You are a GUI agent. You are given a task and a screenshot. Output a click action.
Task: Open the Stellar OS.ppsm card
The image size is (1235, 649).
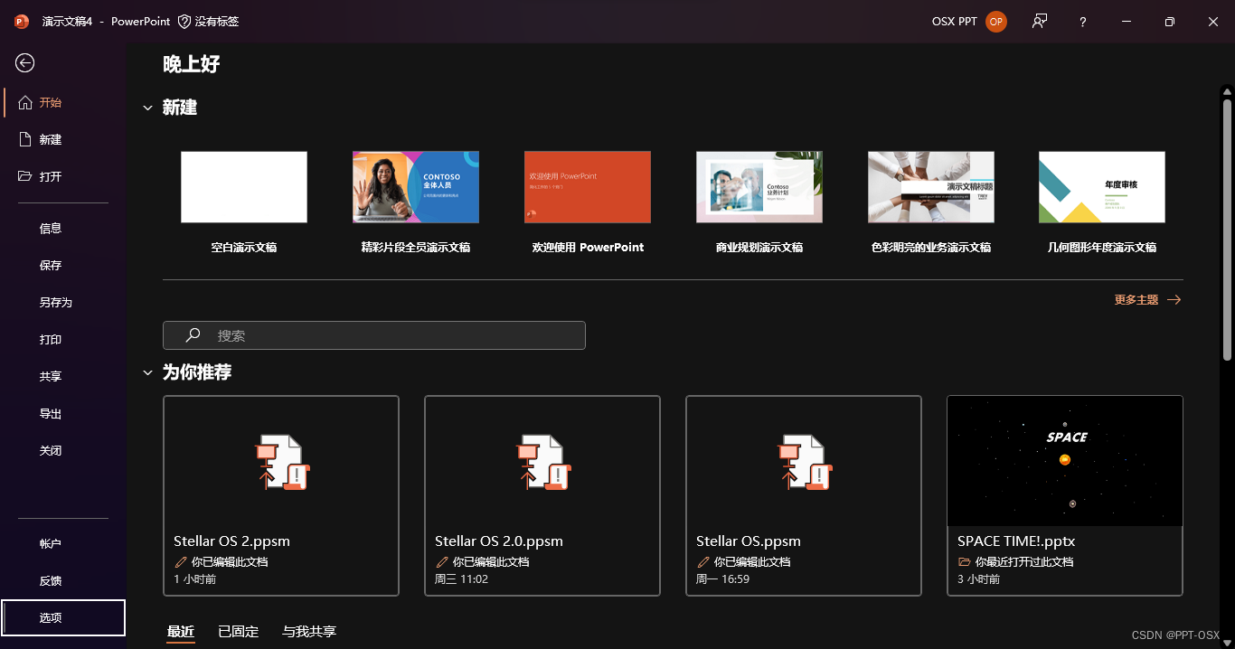804,496
